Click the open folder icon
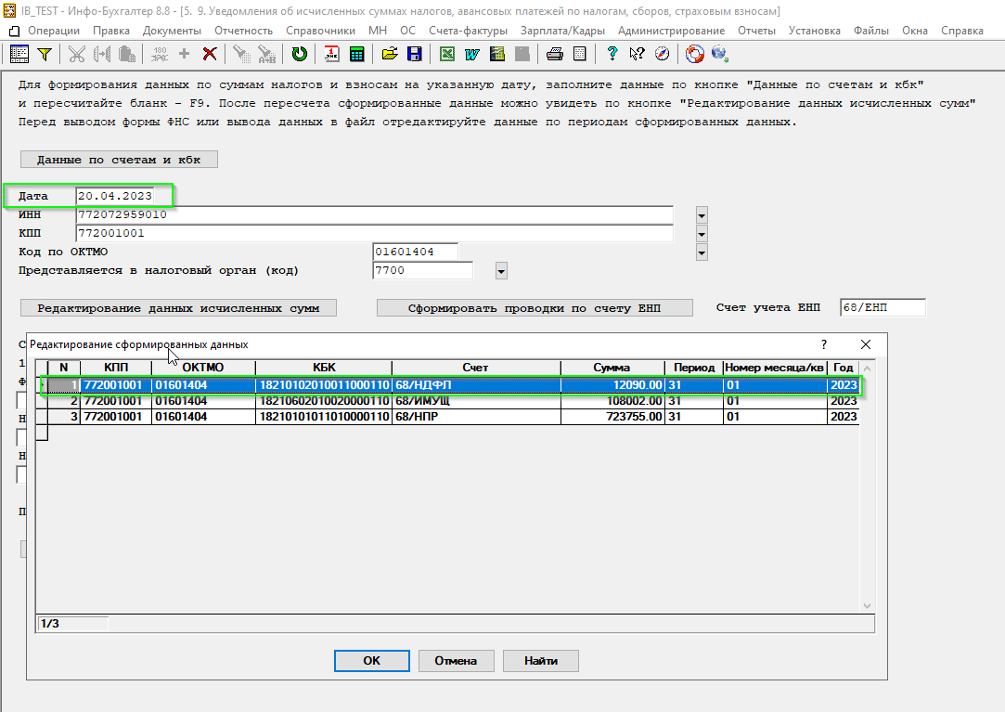 tap(390, 55)
